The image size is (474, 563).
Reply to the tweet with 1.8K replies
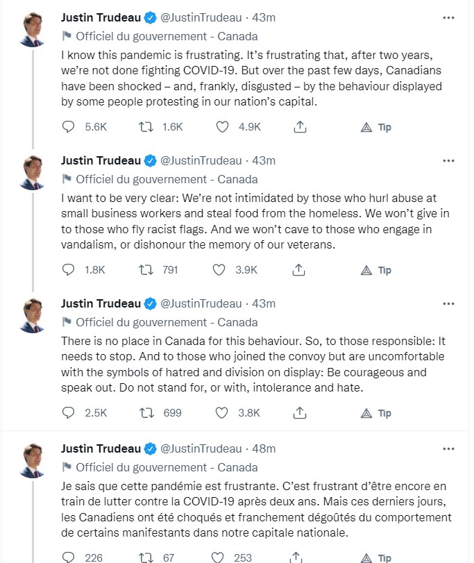pos(68,270)
